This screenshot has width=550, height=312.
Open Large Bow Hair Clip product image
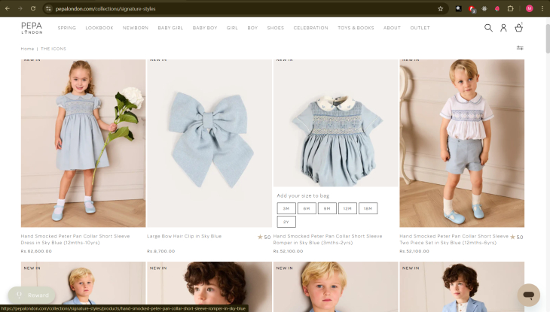point(209,143)
